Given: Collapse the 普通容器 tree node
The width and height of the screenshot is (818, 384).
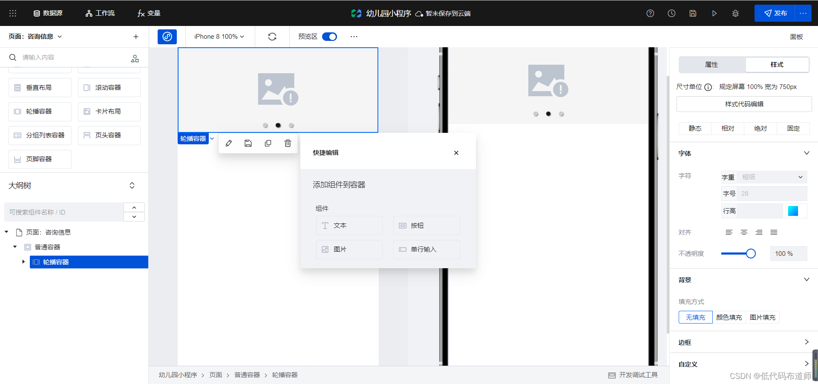Looking at the screenshot, I should tap(15, 247).
